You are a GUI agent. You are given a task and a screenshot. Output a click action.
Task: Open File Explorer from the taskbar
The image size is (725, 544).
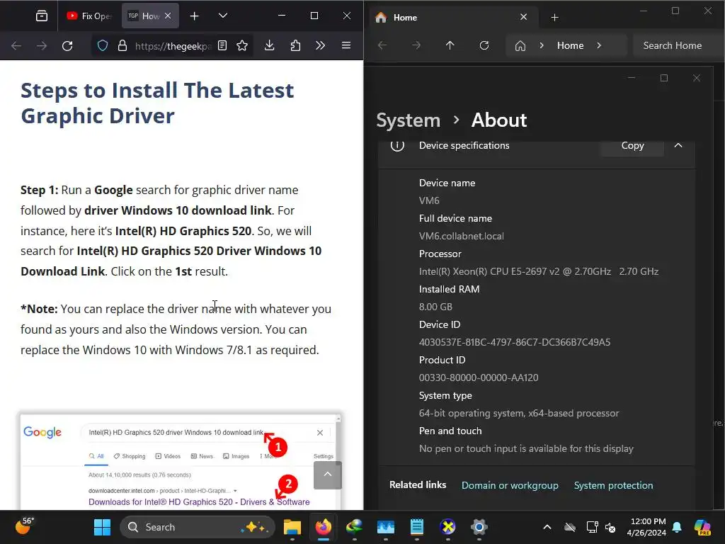coord(292,527)
